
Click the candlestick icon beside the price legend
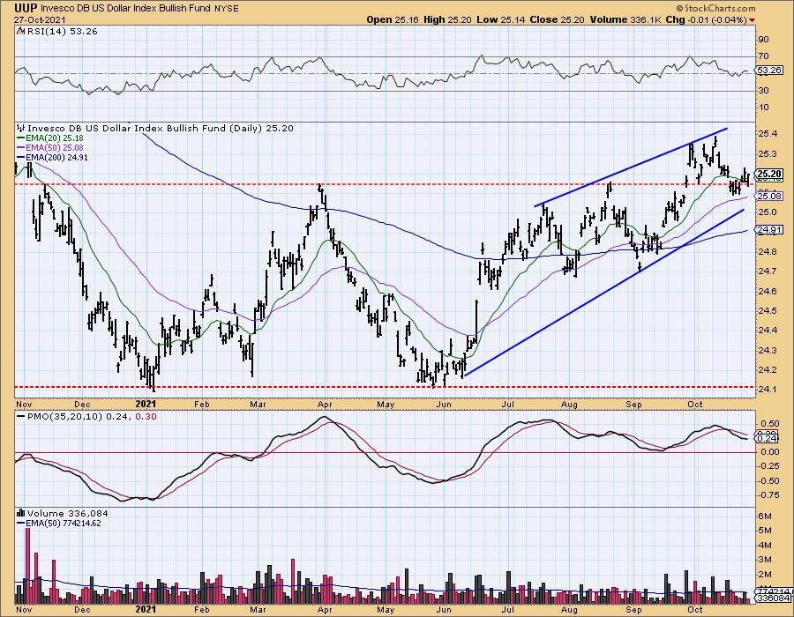[21, 128]
